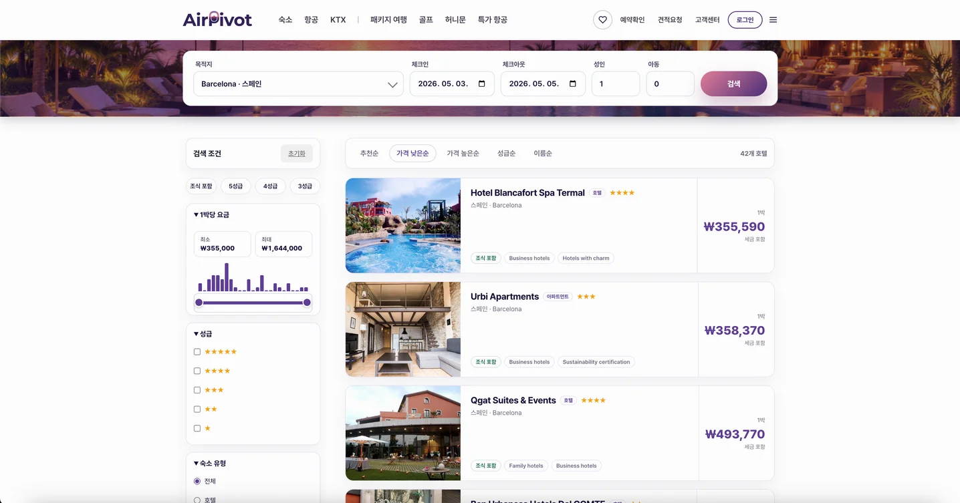The width and height of the screenshot is (960, 503).
Task: Sort results by 가격 낮은순
Action: (x=412, y=154)
